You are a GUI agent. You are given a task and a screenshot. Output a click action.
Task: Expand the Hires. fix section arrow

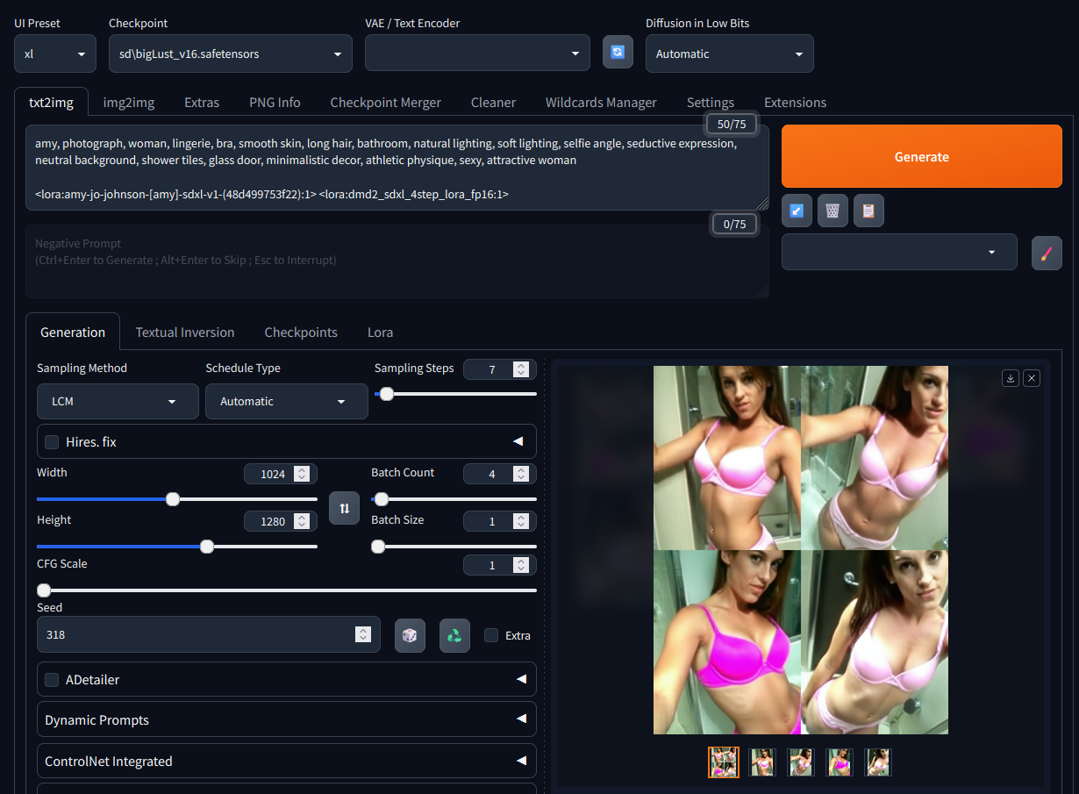coord(518,441)
